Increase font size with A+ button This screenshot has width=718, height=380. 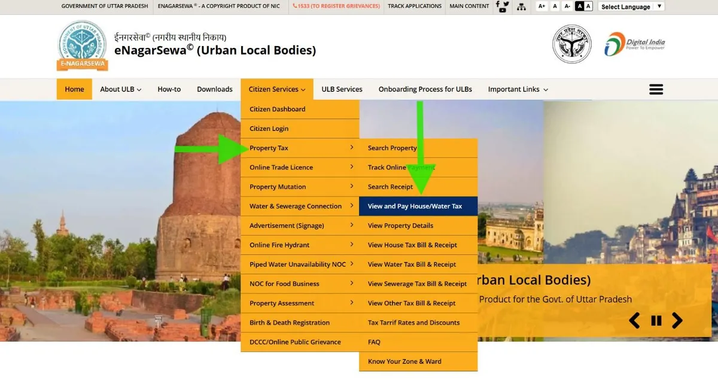(x=541, y=7)
